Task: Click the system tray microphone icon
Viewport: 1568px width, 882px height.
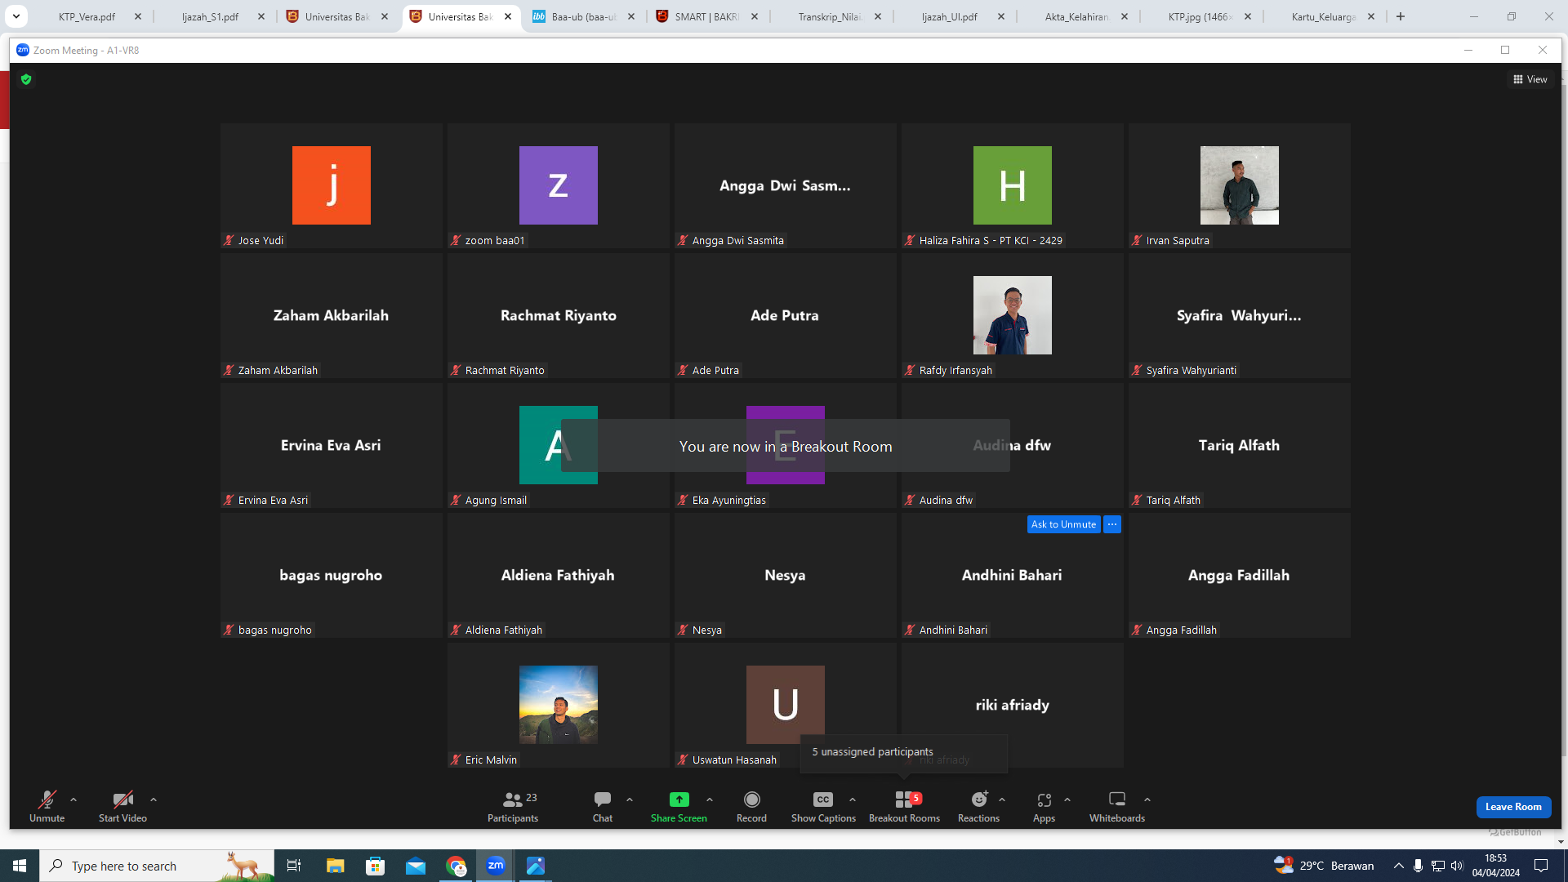Action: pos(1419,866)
